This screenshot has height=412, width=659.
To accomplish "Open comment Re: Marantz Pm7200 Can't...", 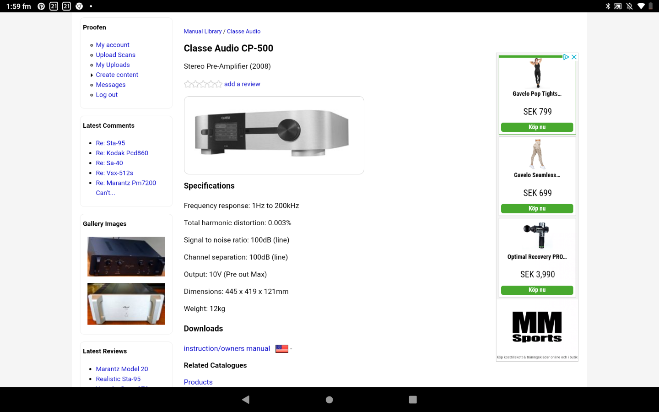I will (126, 188).
